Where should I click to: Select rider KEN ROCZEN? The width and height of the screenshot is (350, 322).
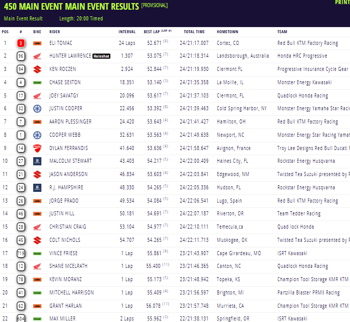(x=62, y=69)
